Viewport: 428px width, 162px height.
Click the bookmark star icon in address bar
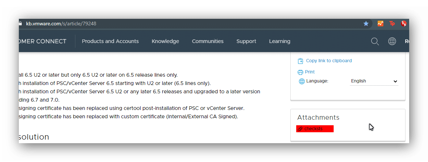366,24
